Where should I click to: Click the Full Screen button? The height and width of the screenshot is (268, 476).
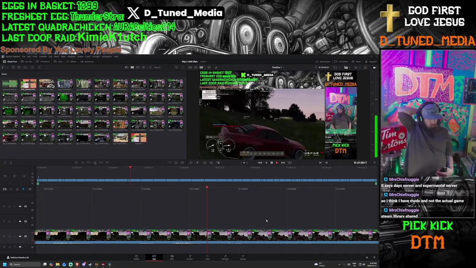point(341,61)
